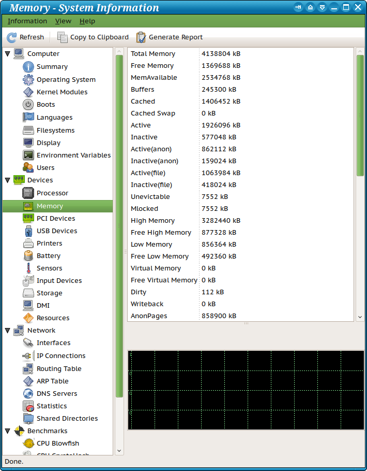367x471 pixels.
Task: Collapse the Computer tree section
Action: tap(7, 54)
